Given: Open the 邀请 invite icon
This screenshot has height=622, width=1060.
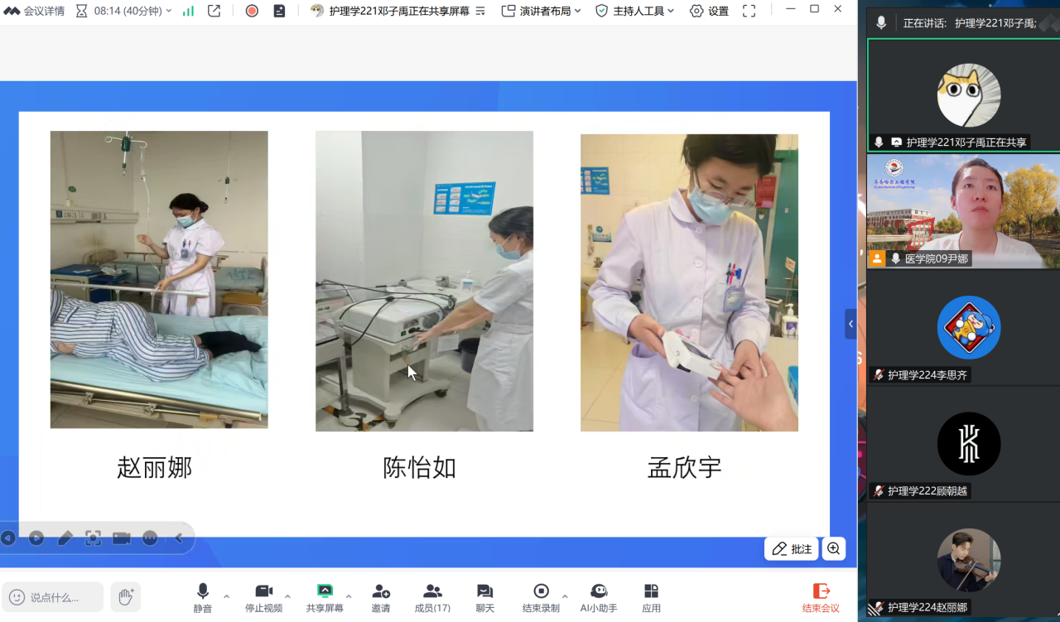Looking at the screenshot, I should [x=381, y=596].
